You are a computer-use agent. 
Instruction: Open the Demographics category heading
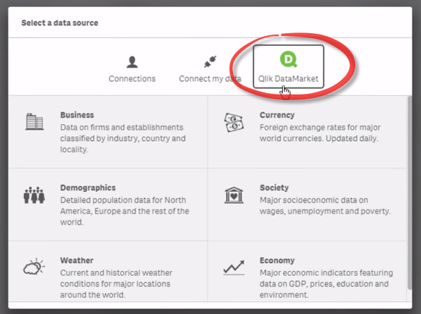(88, 188)
